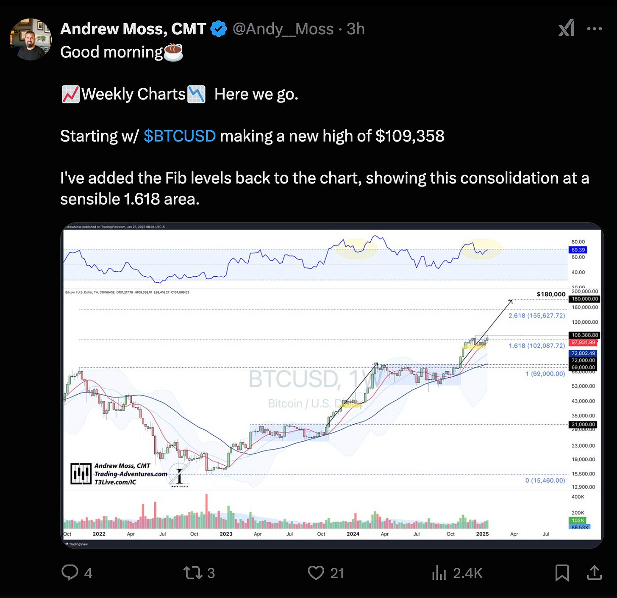Screen dimensions: 617x598
Task: Click Andrew Moss's blue verified badge
Action: (217, 28)
